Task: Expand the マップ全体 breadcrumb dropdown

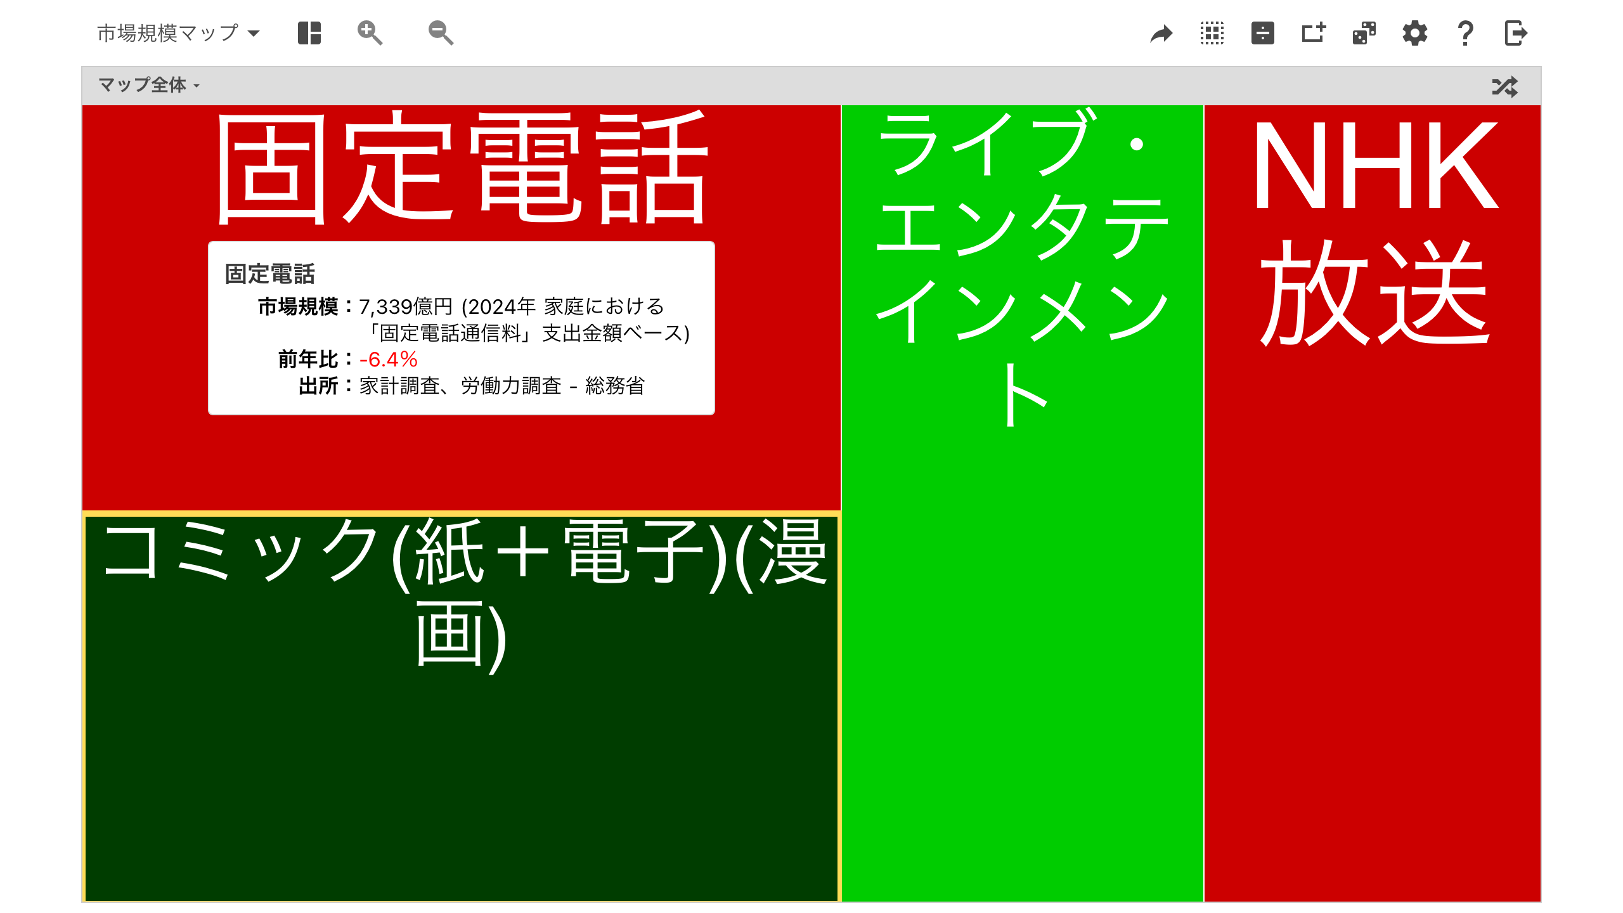Action: pyautogui.click(x=148, y=85)
